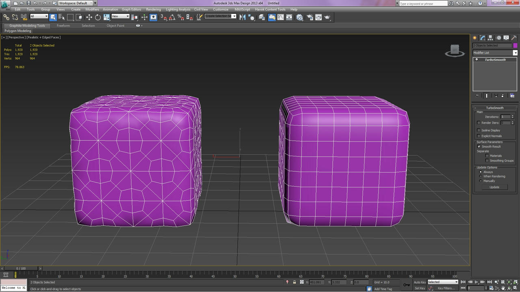Open the Hierarchy command panel

tap(490, 38)
